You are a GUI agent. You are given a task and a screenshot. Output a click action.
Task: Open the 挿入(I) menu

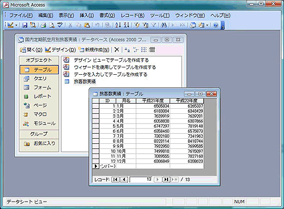[87, 15]
